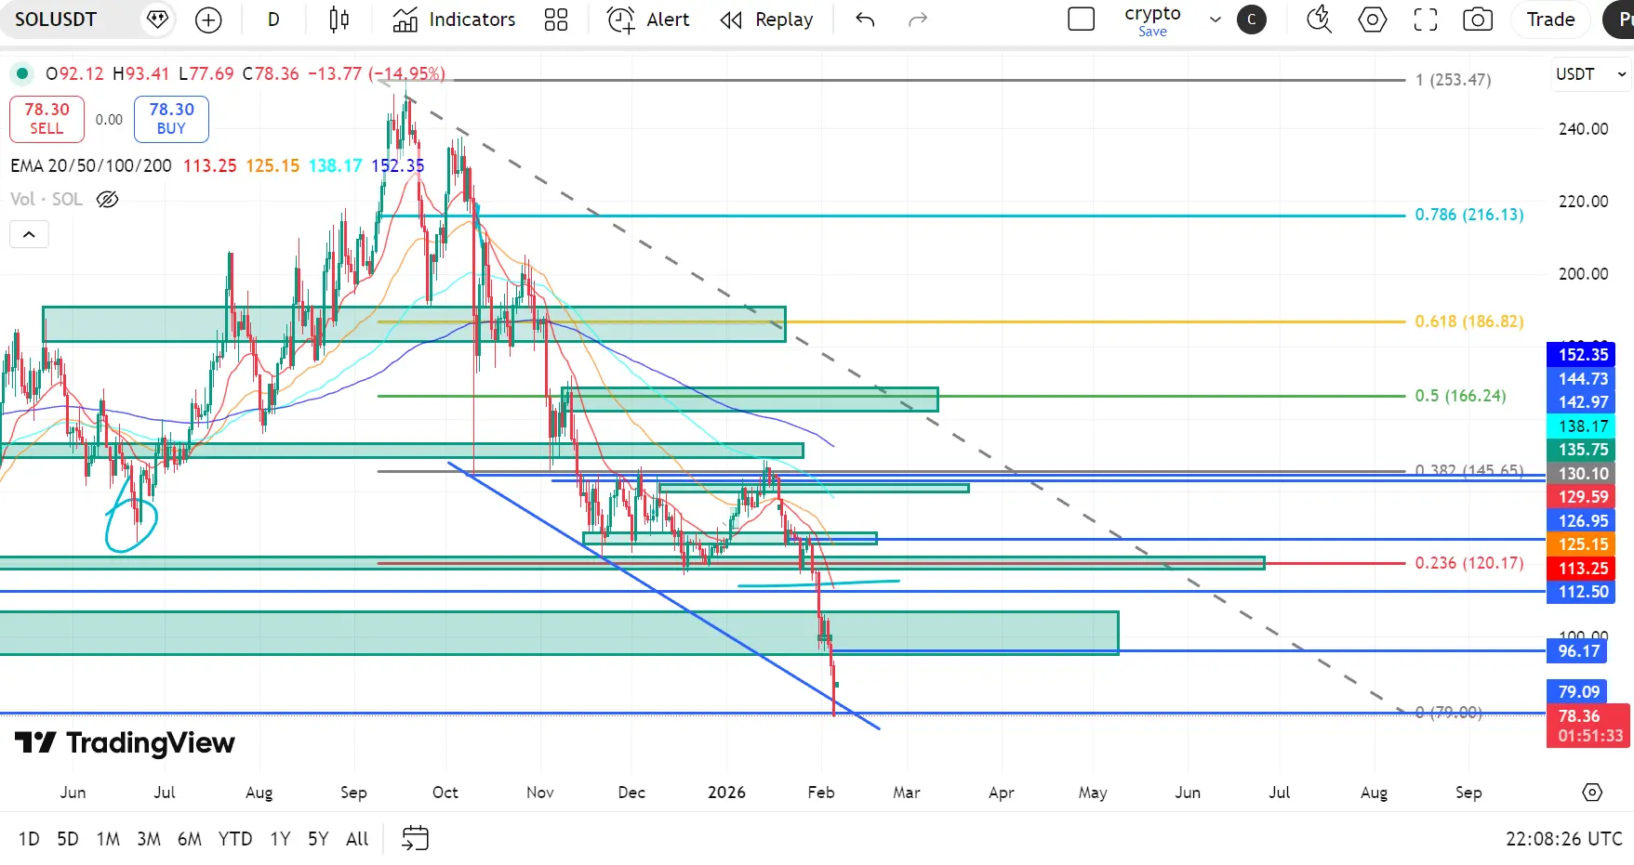Create an Alert
The width and height of the screenshot is (1634, 865).
[x=648, y=20]
